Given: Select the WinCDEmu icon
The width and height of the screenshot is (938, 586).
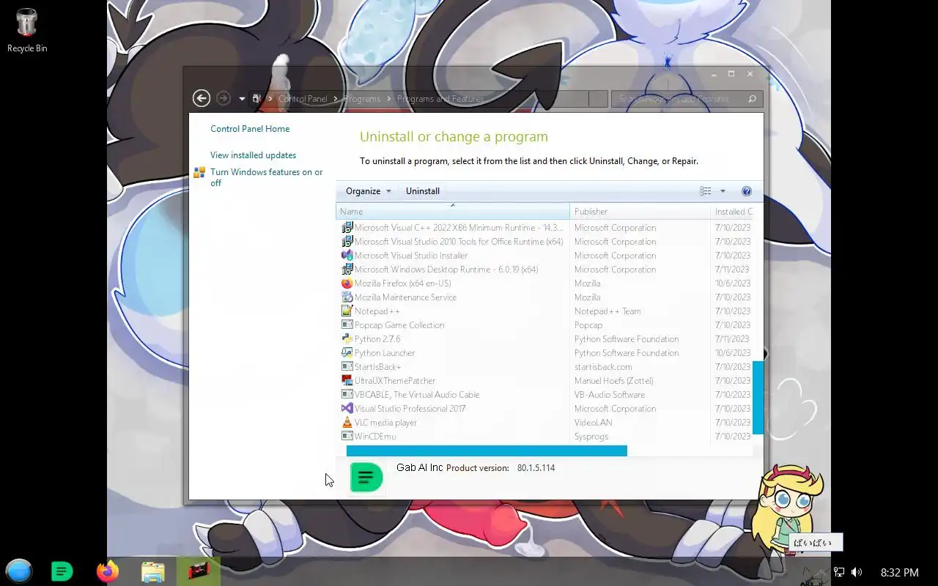Looking at the screenshot, I should point(347,437).
